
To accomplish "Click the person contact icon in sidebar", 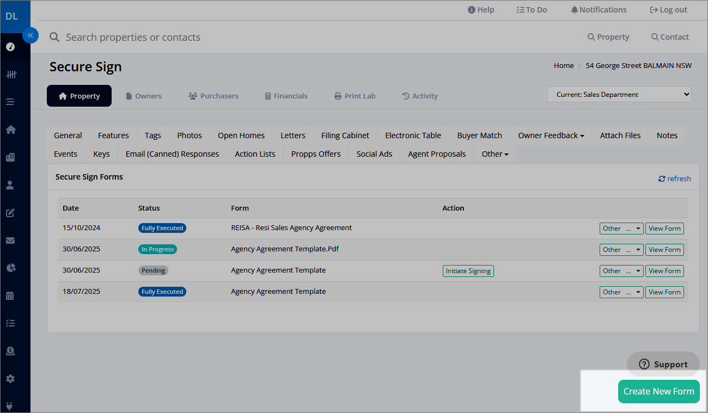I will (10, 185).
